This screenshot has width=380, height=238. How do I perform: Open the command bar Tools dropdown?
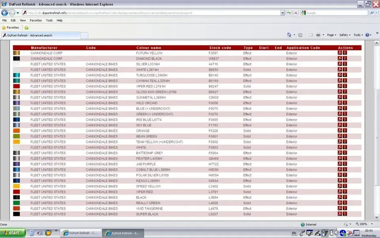click(x=358, y=35)
